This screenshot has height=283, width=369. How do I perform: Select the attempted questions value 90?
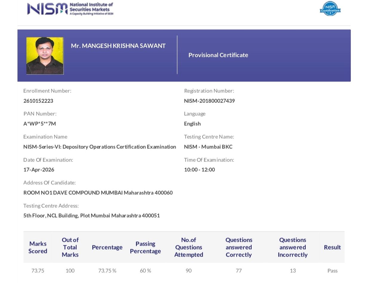(189, 270)
